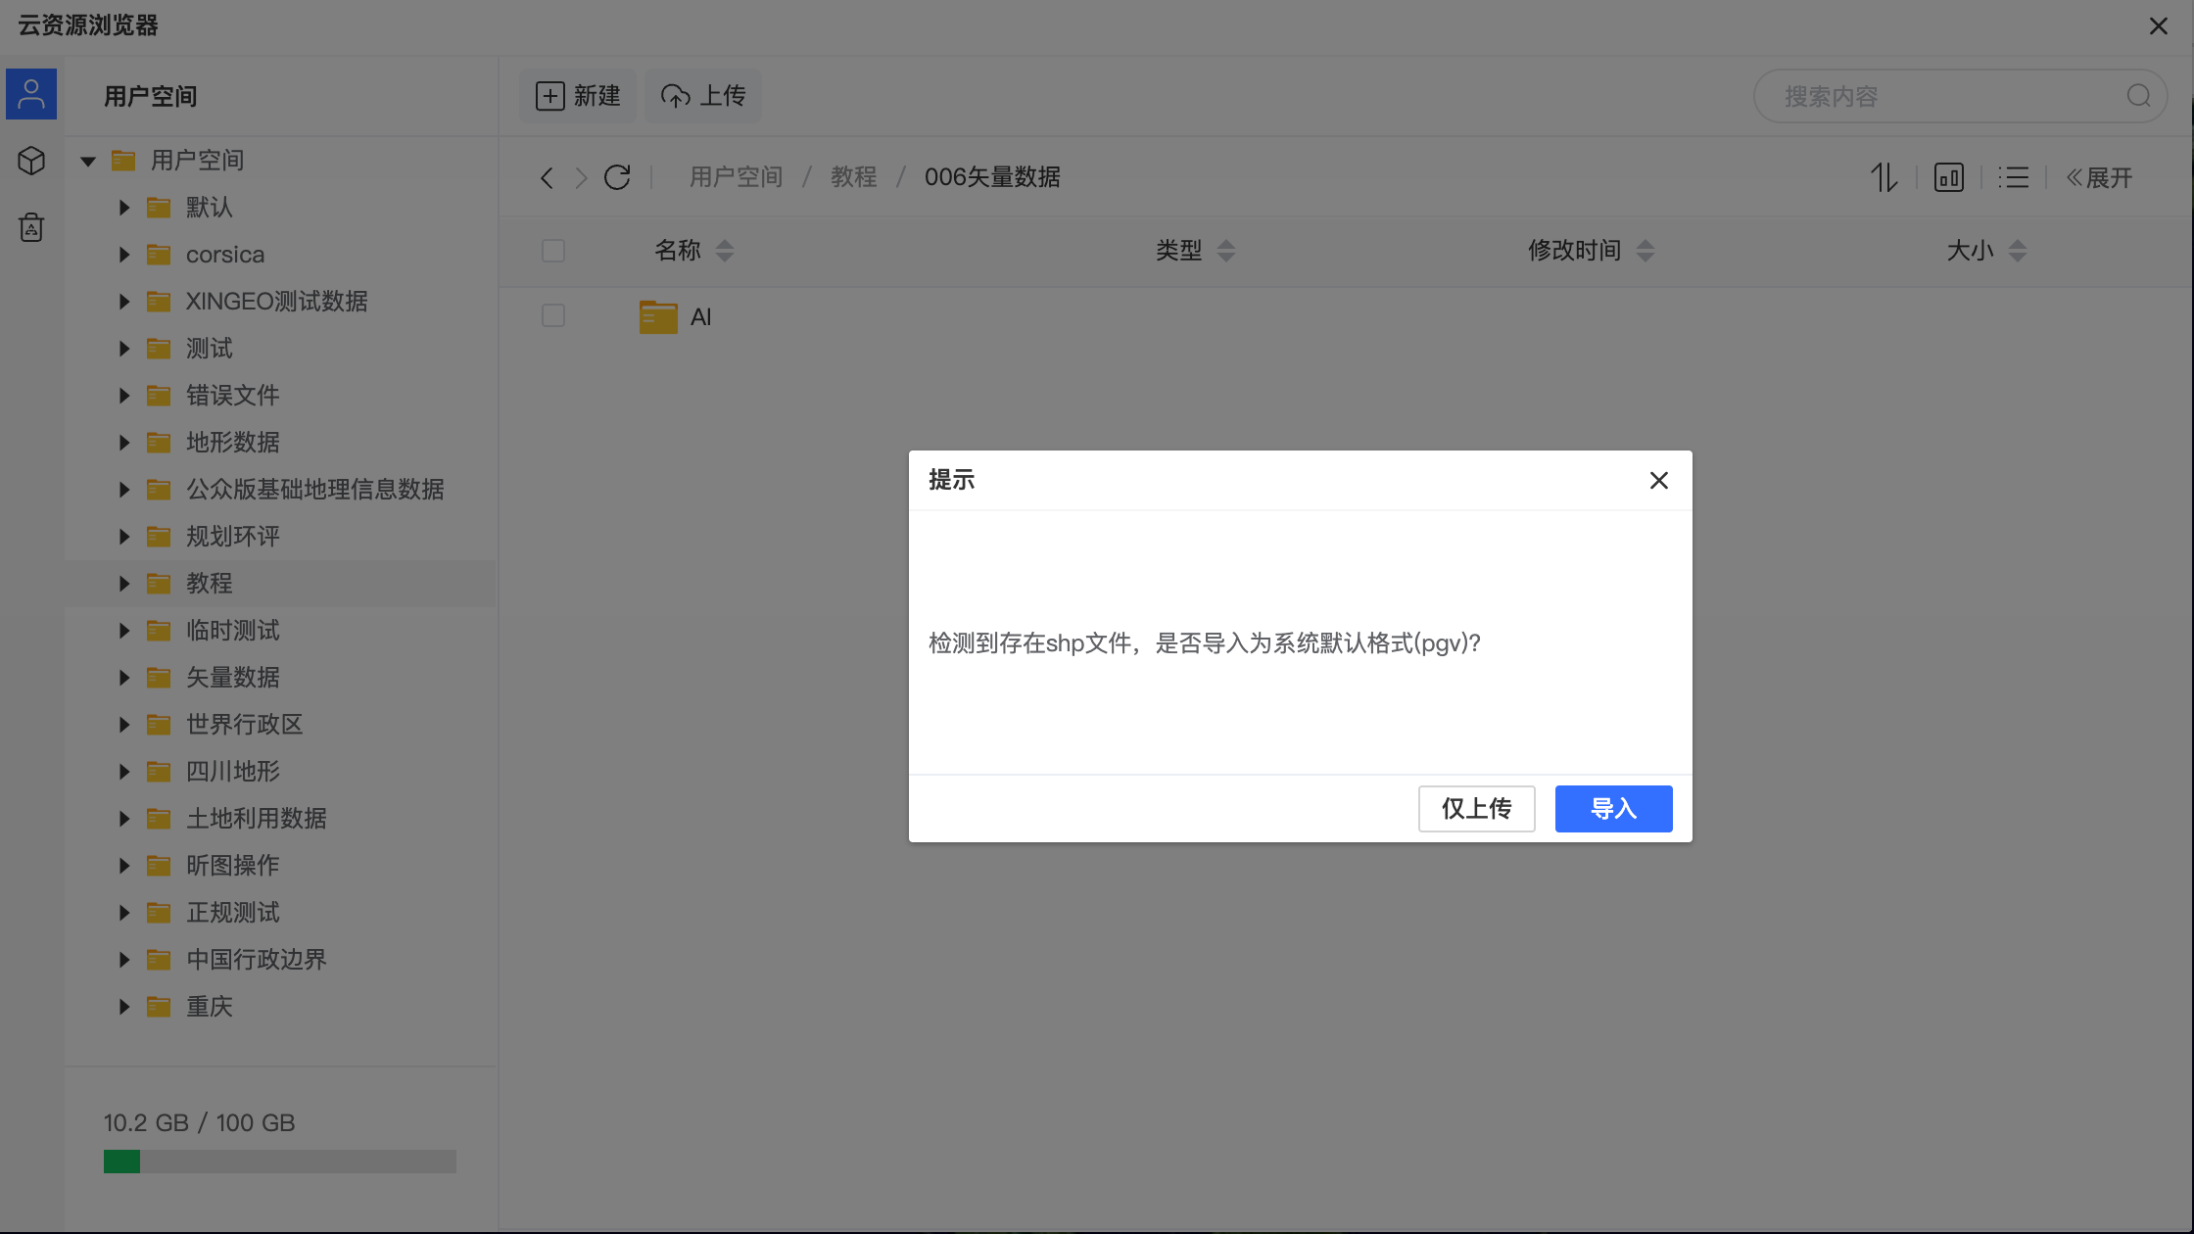Click the 10.2 GB / 100 GB text
This screenshot has width=2194, height=1234.
[x=200, y=1122]
